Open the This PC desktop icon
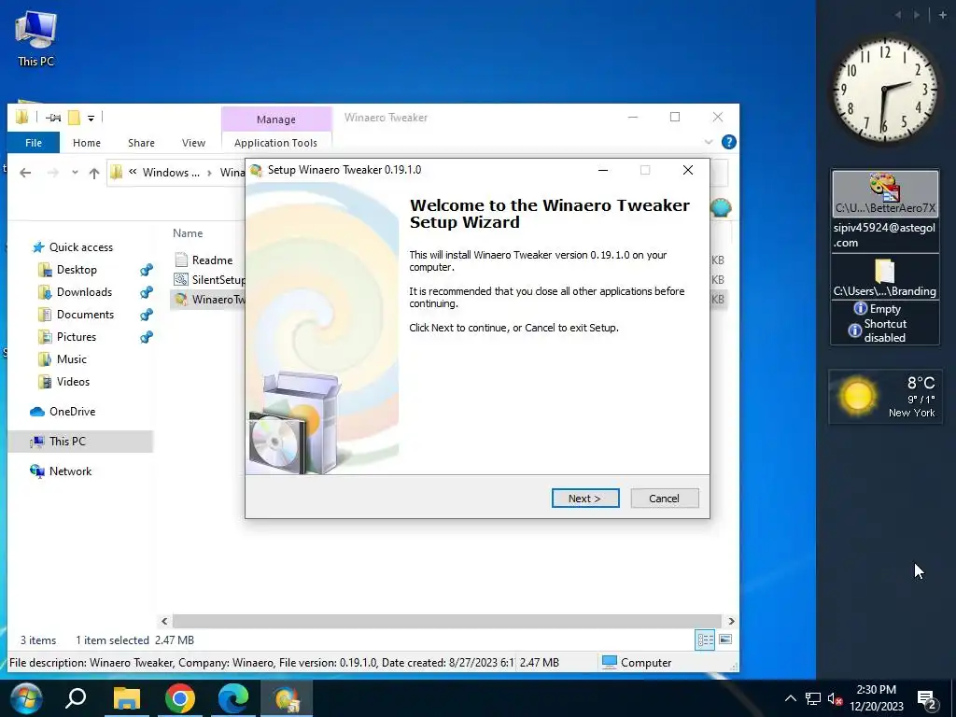The width and height of the screenshot is (956, 717). 35,38
